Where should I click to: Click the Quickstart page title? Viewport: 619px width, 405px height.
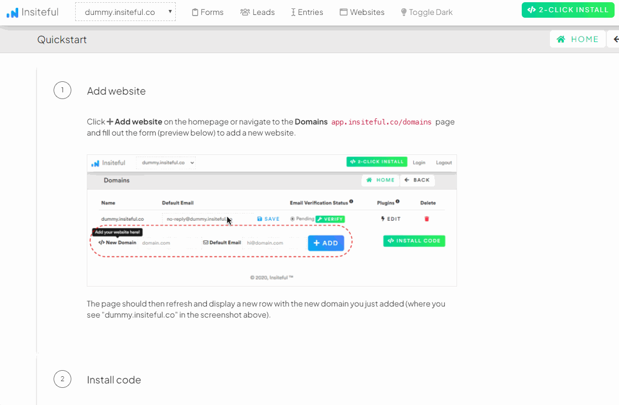(x=62, y=40)
